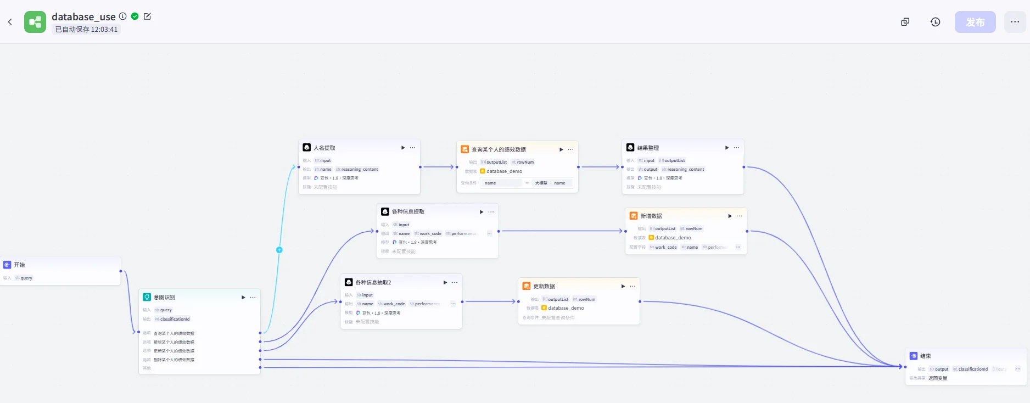
Task: Click 未配置查询条件 in 更新数据 node
Action: point(558,318)
